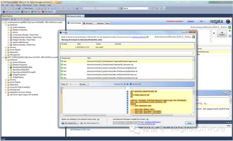Image resolution: width=233 pixels, height=141 pixels.
Task: Click the help icon next to config file link
Action: 148,37
